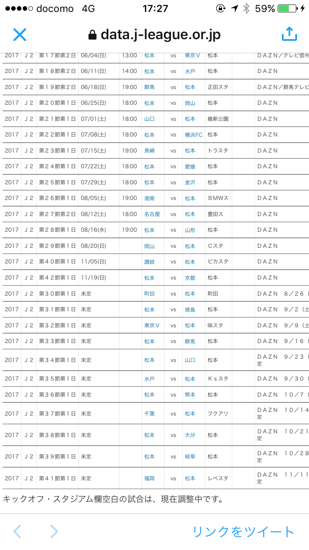Go forward with the right arrow
The image size is (309, 550).
pos(54,531)
